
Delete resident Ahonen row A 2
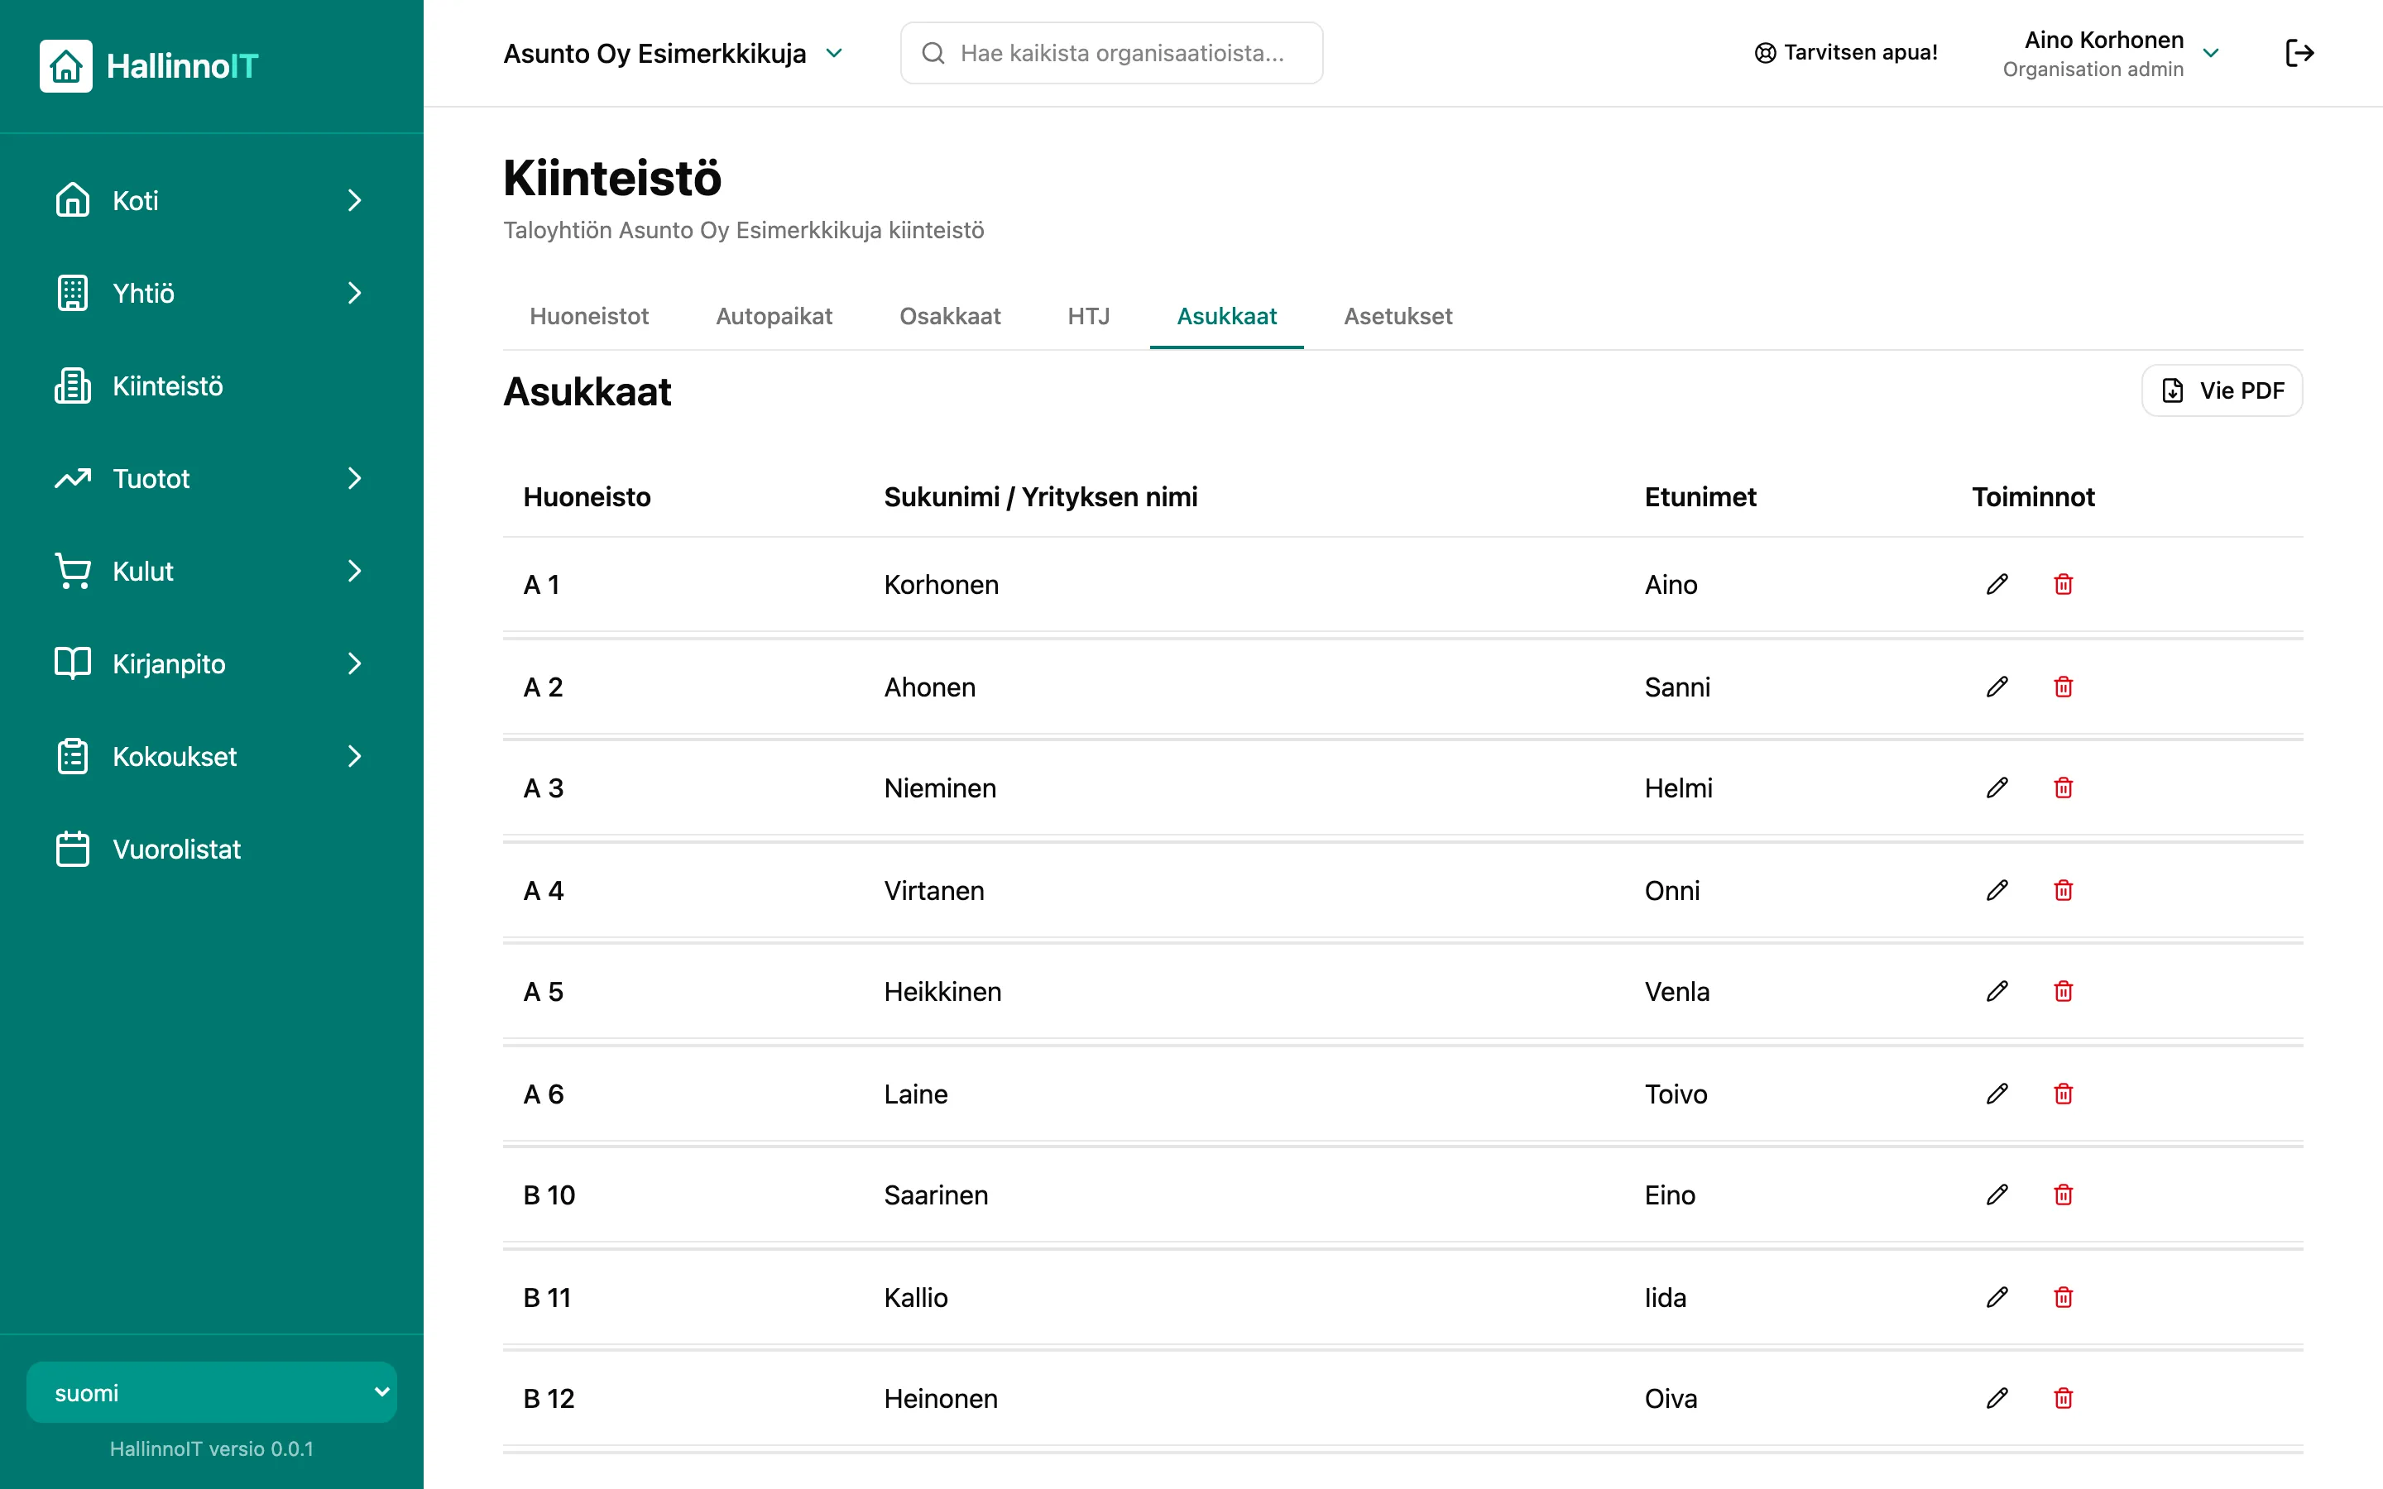coord(2063,687)
